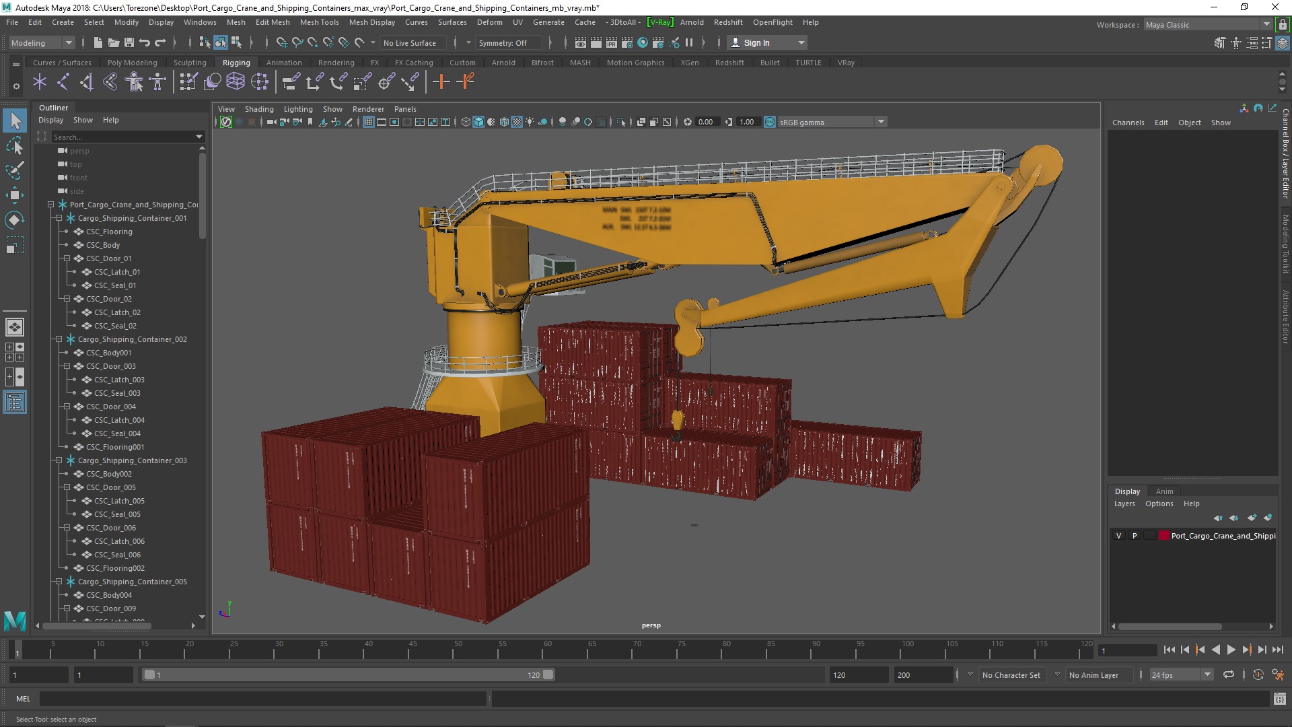Click Outliner layout icon in left sidebar

[15, 403]
